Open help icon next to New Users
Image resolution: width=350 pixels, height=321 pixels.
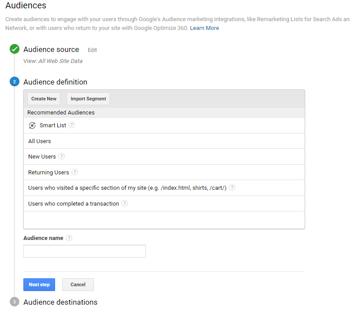pos(61,156)
